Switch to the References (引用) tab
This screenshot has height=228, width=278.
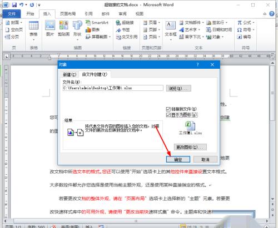88,14
